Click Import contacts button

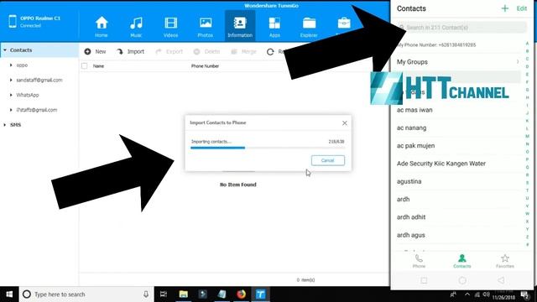tap(130, 51)
